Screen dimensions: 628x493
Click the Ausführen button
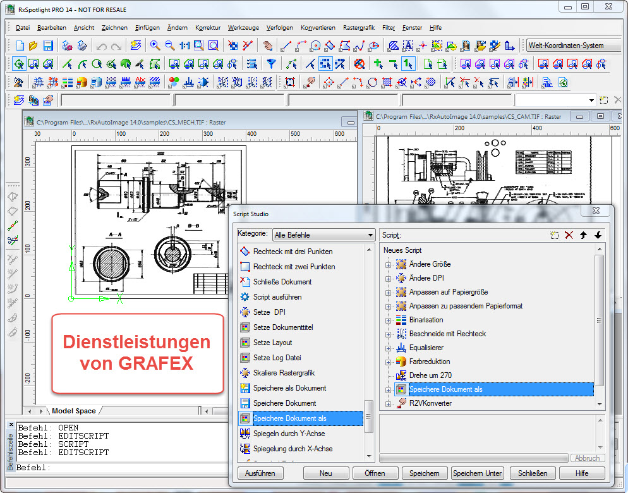coord(260,473)
